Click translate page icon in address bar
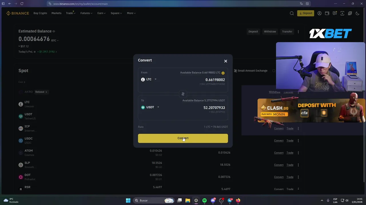This screenshot has width=366, height=205. pyautogui.click(x=301, y=4)
